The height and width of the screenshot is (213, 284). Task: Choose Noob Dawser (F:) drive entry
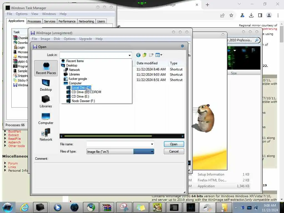click(83, 101)
